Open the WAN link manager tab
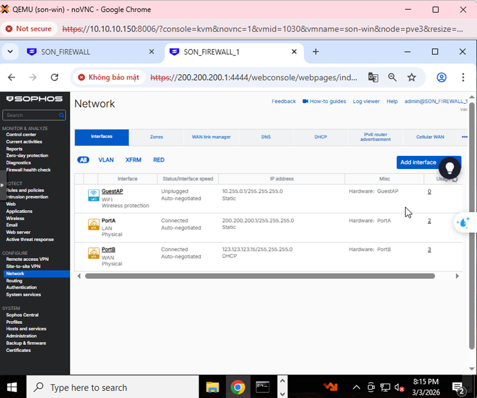The image size is (477, 398). click(211, 137)
